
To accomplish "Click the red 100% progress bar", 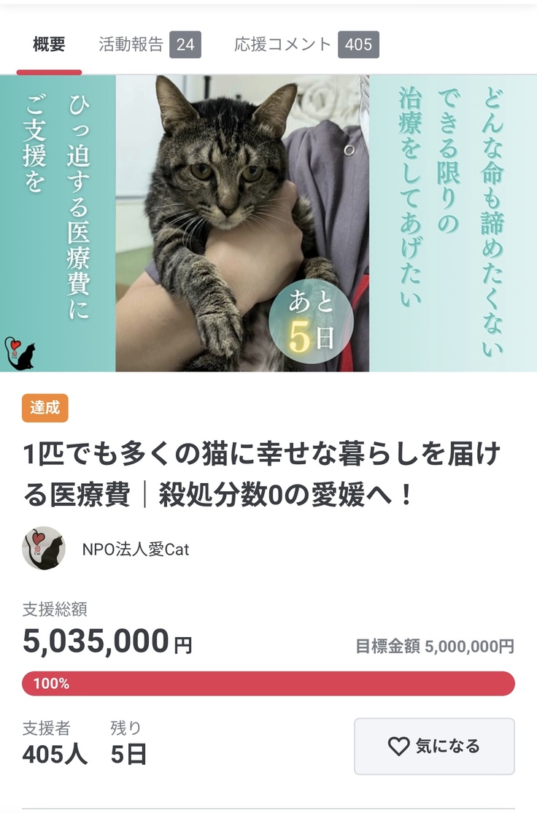I will (x=268, y=683).
